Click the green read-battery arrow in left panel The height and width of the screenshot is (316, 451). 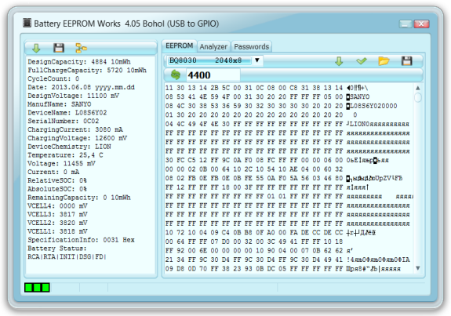coord(36,48)
